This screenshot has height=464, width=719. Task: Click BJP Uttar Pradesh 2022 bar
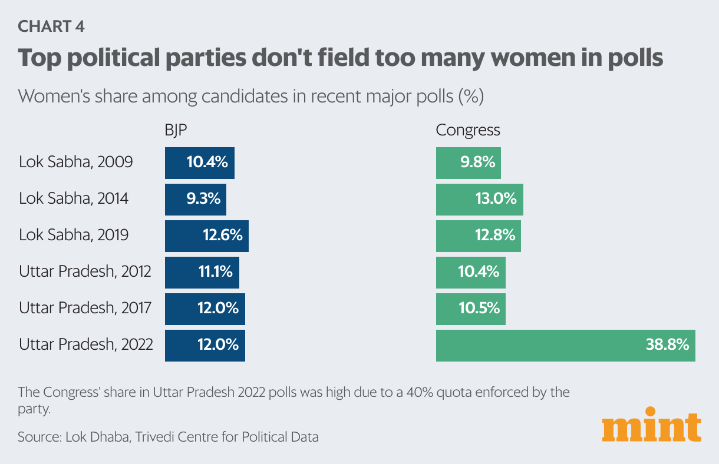coord(205,345)
